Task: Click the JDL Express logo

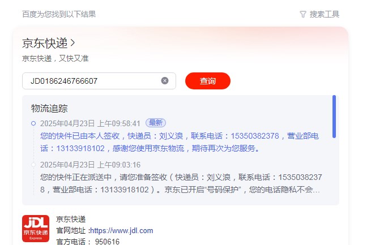Action: coord(36,229)
